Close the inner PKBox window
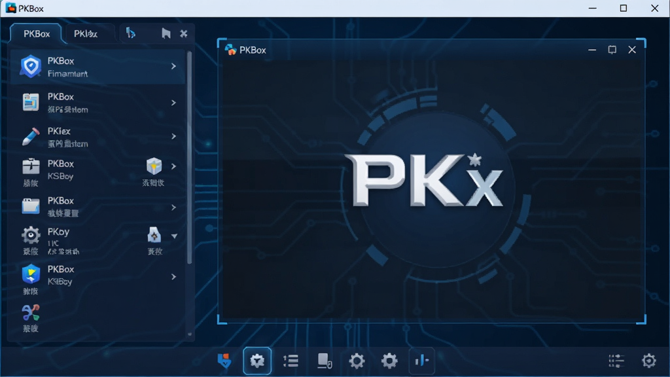Viewport: 670px width, 377px height. point(633,50)
